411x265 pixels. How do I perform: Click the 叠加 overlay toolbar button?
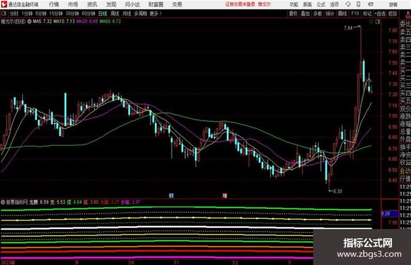(305, 13)
